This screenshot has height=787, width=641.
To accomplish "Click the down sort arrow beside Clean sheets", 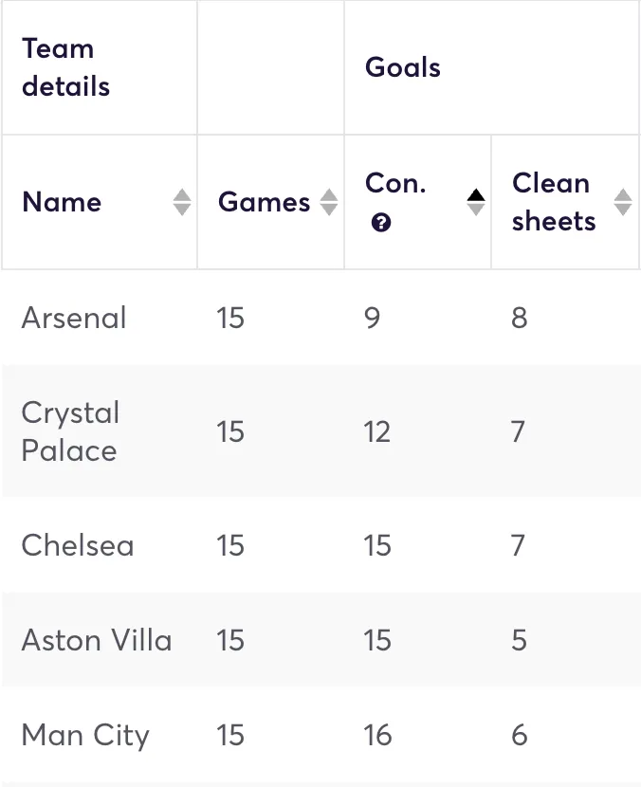I will pyautogui.click(x=622, y=210).
